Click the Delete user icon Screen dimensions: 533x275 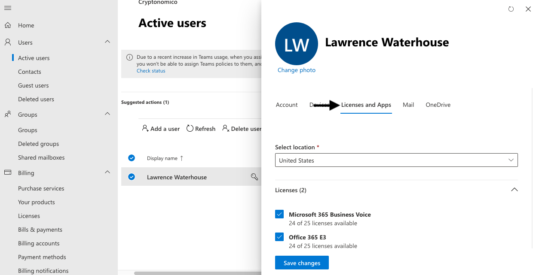226,128
